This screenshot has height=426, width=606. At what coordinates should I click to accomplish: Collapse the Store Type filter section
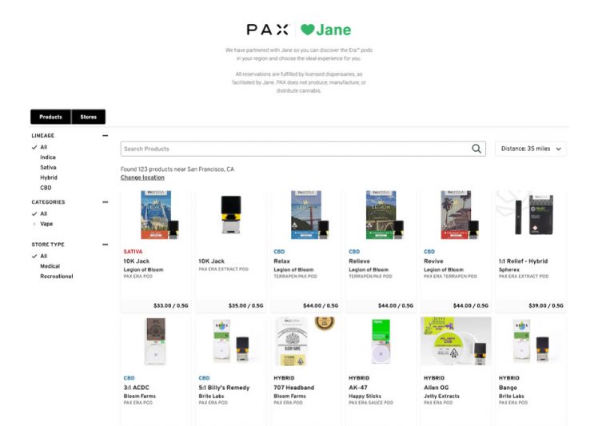[105, 245]
